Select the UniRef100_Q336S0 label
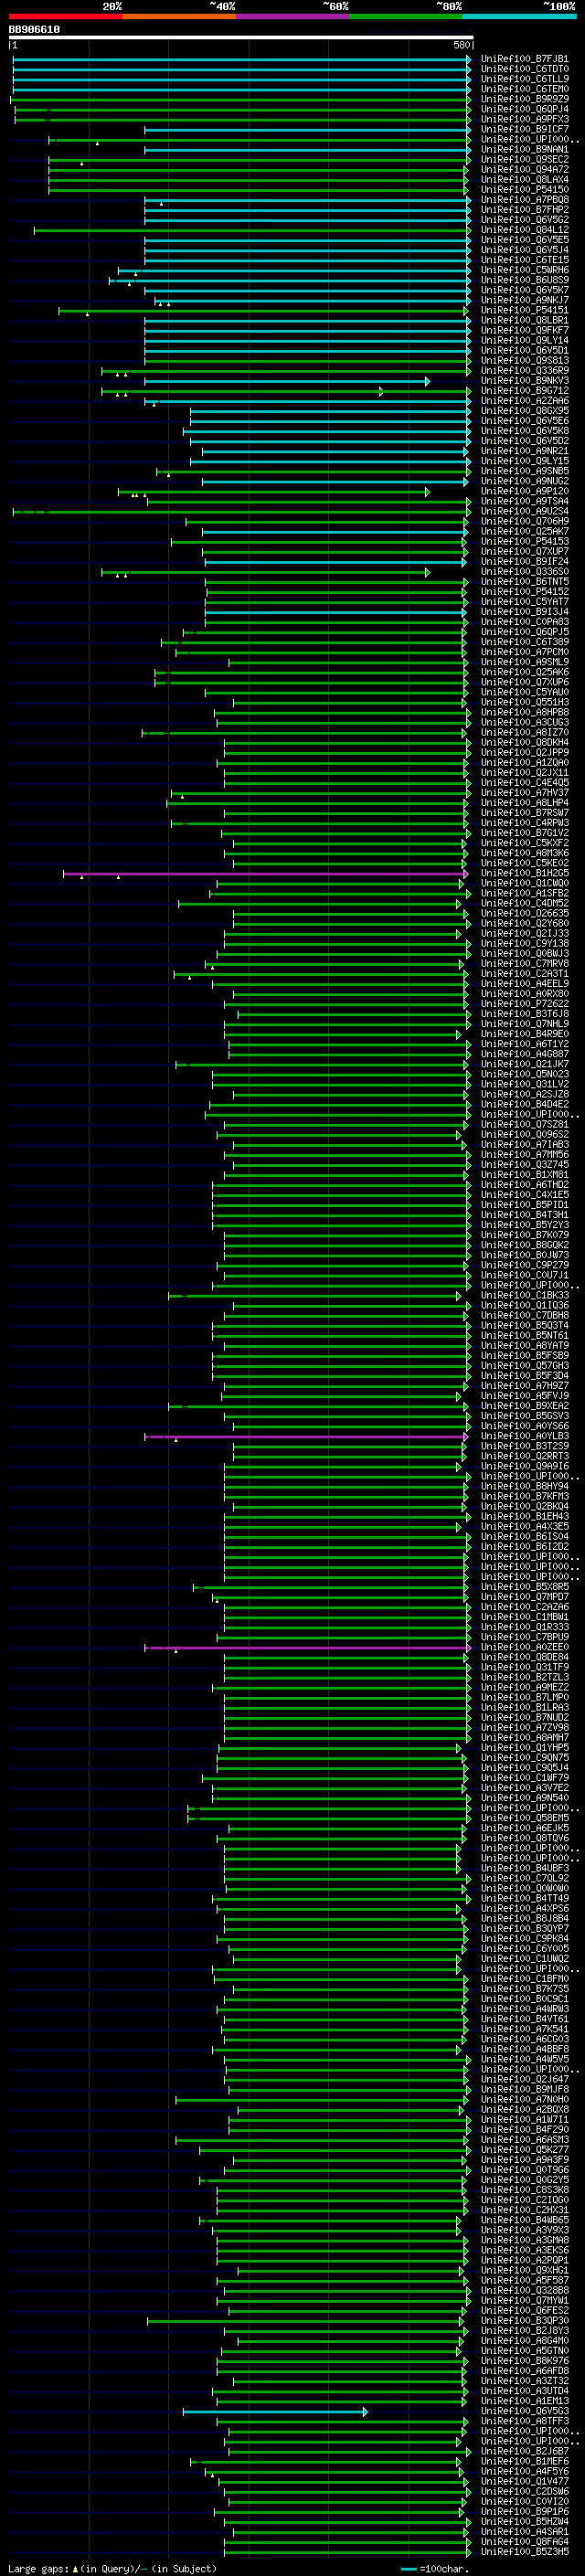 (x=525, y=572)
